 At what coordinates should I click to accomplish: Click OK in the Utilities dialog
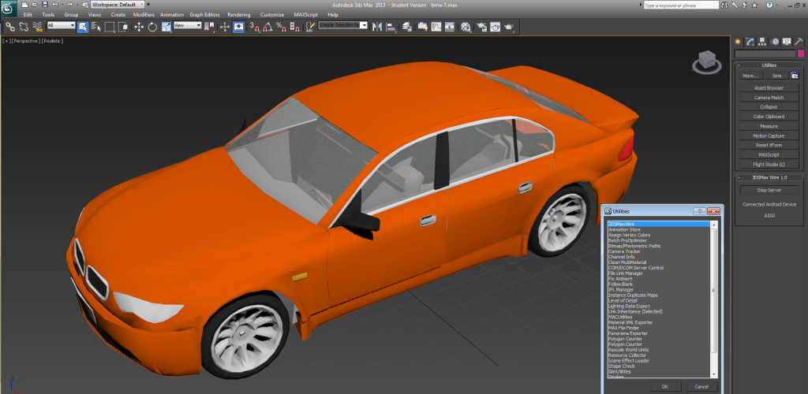(x=664, y=386)
